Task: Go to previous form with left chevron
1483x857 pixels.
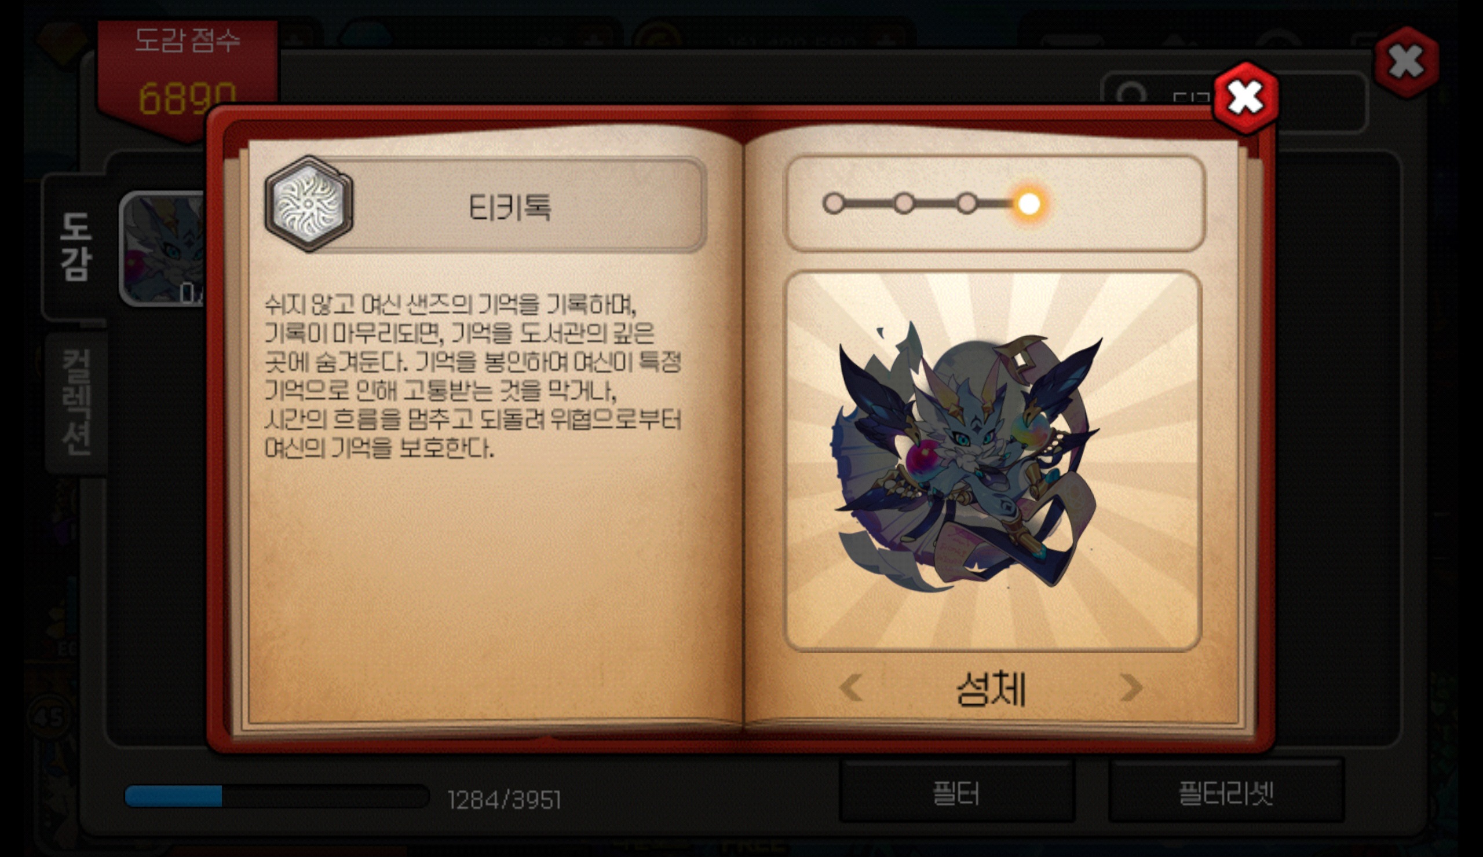Action: (x=851, y=687)
